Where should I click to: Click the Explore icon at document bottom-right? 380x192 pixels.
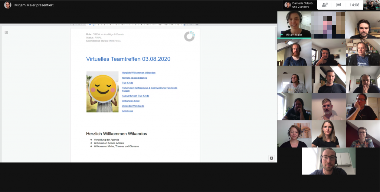[271, 158]
